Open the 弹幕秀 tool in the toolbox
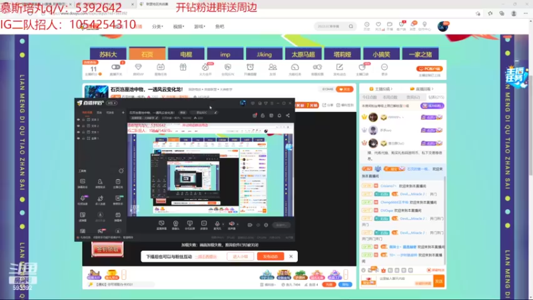The height and width of the screenshot is (300, 533). point(118,217)
